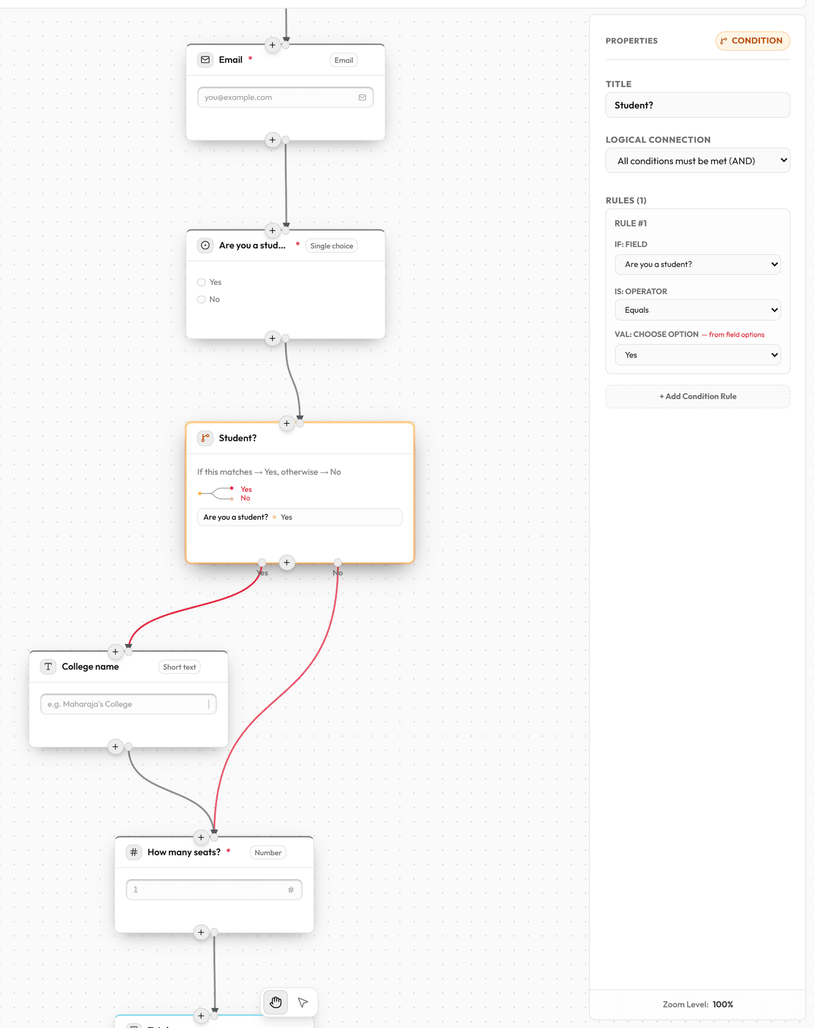The image size is (814, 1028).
Task: Open the IF: FIELD dropdown
Action: tap(697, 265)
